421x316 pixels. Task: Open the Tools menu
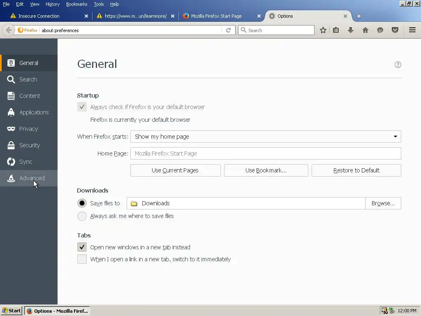[99, 4]
